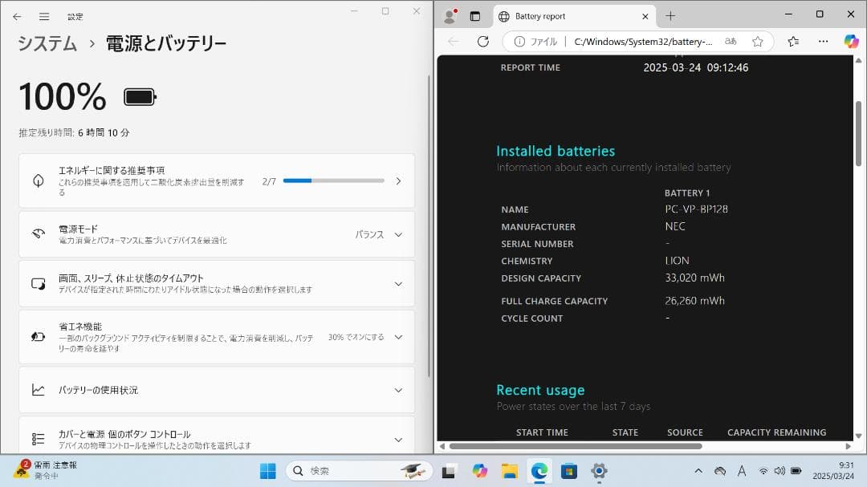The image size is (867, 487).
Task: Open Wi-Fi status from the system tray
Action: [x=761, y=471]
